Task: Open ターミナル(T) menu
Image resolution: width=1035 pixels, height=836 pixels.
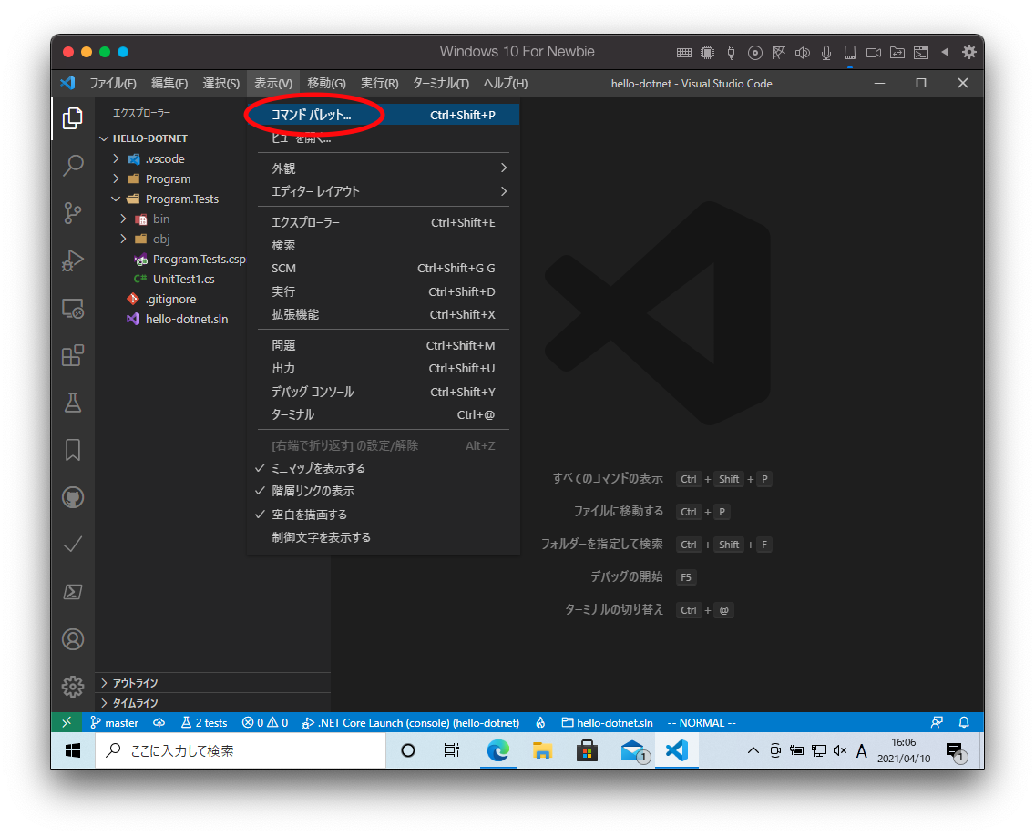Action: 441,83
